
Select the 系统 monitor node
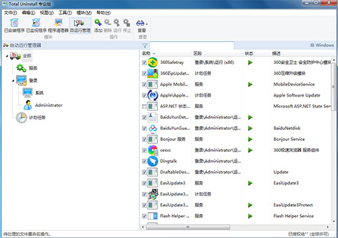[x=33, y=93]
